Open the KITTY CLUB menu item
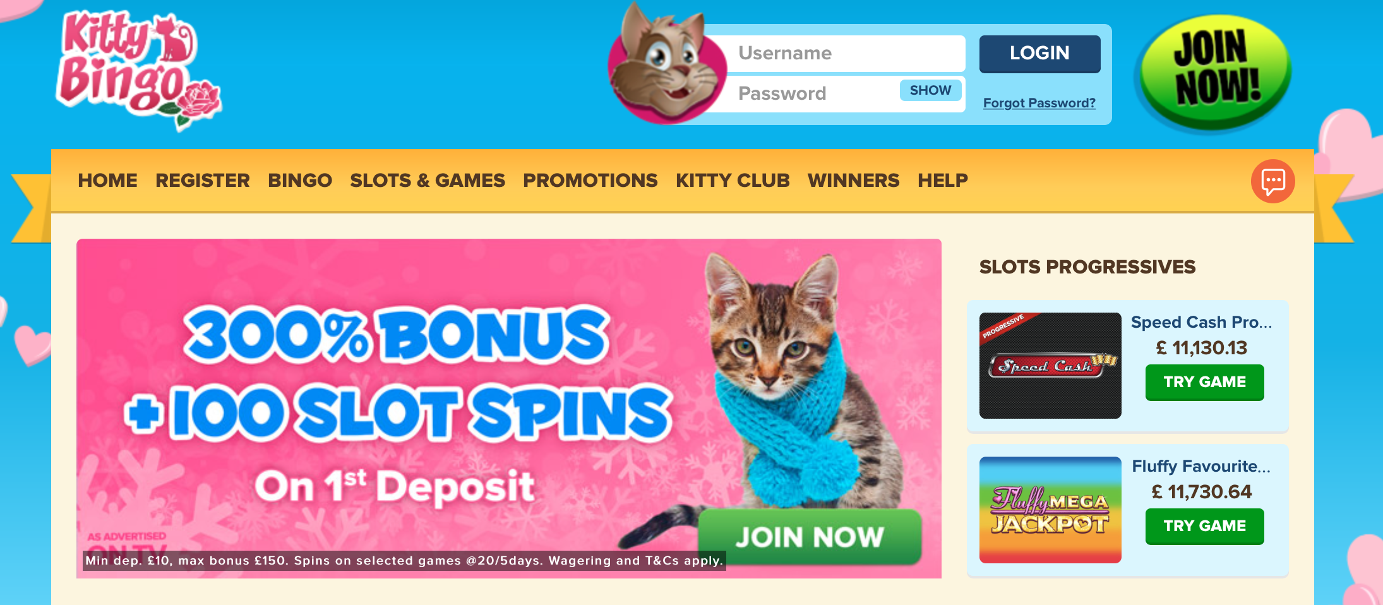 (x=733, y=181)
